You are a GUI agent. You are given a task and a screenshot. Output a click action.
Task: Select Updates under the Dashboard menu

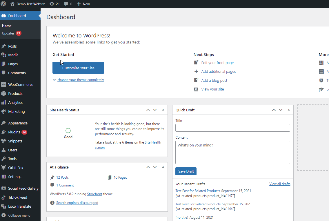(x=9, y=33)
